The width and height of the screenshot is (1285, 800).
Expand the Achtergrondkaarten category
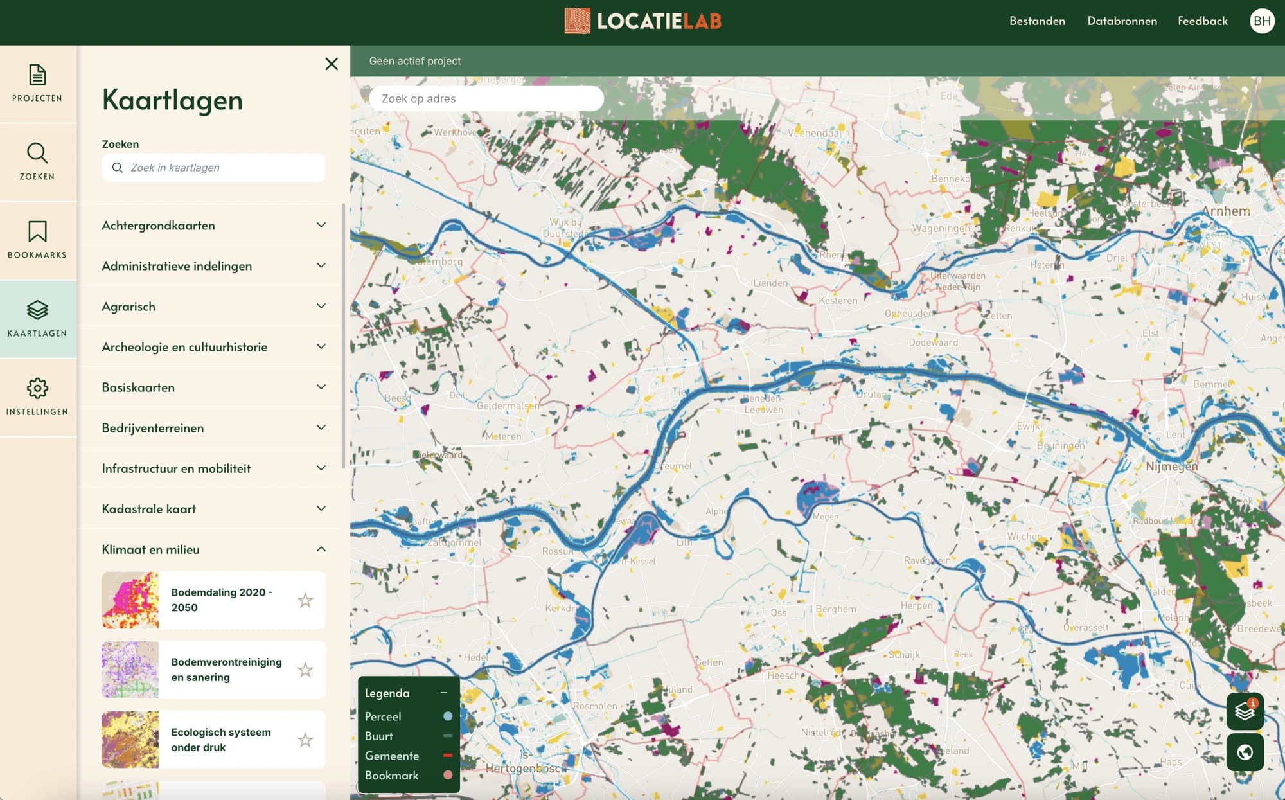click(x=321, y=225)
